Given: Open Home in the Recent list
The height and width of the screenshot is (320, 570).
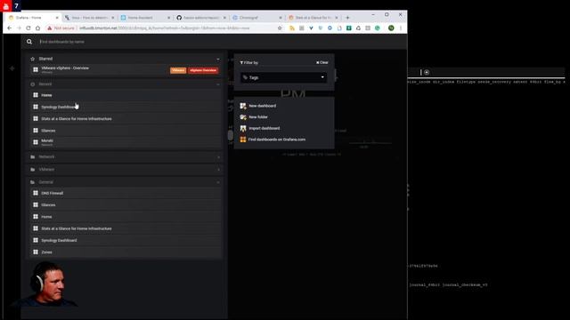Looking at the screenshot, I should coord(126,95).
